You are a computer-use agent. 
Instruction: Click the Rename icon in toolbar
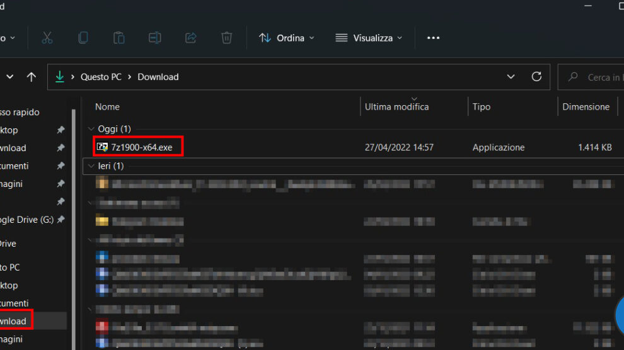[154, 38]
